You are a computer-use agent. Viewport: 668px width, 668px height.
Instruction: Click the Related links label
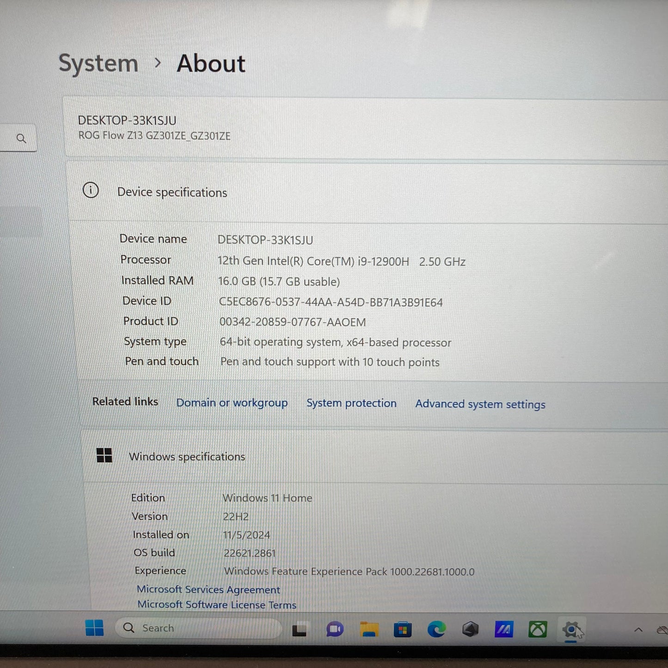125,401
